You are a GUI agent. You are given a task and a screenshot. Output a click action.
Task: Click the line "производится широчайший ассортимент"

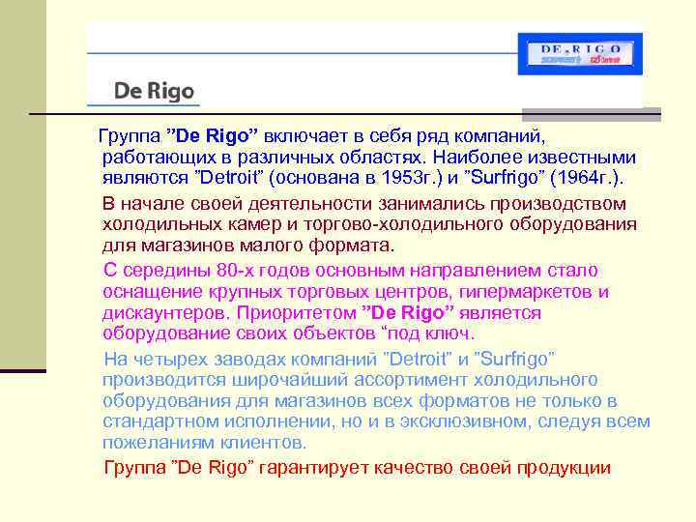350,380
